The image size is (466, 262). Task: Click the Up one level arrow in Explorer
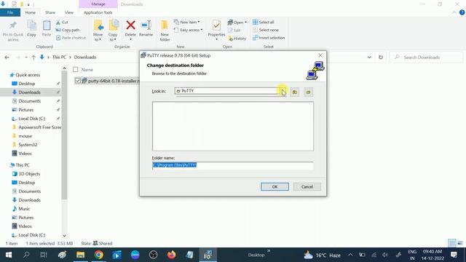(x=33, y=57)
